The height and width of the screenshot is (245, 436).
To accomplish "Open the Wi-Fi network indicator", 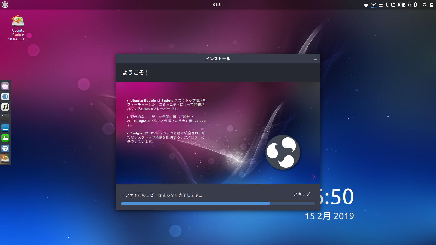I will [374, 5].
